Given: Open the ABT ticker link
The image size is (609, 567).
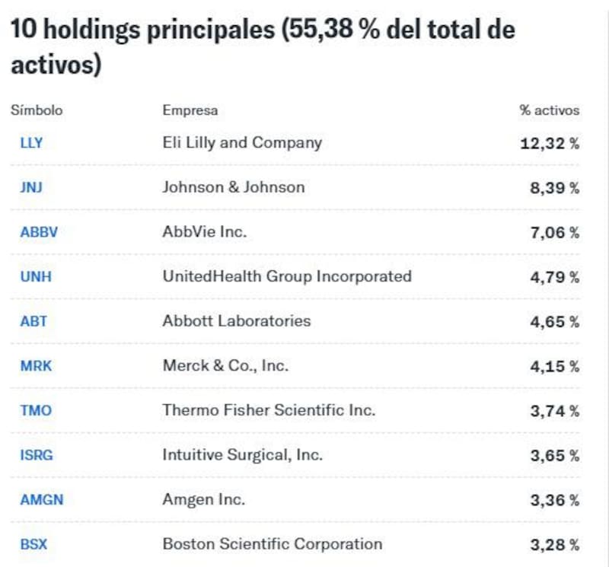Looking at the screenshot, I should coord(33,321).
